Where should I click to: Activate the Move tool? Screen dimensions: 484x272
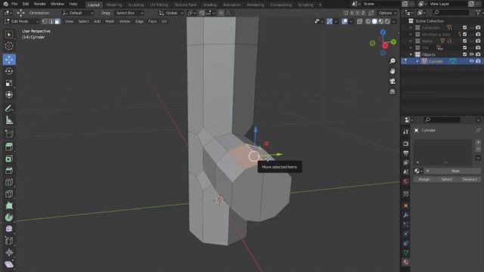pyautogui.click(x=9, y=59)
